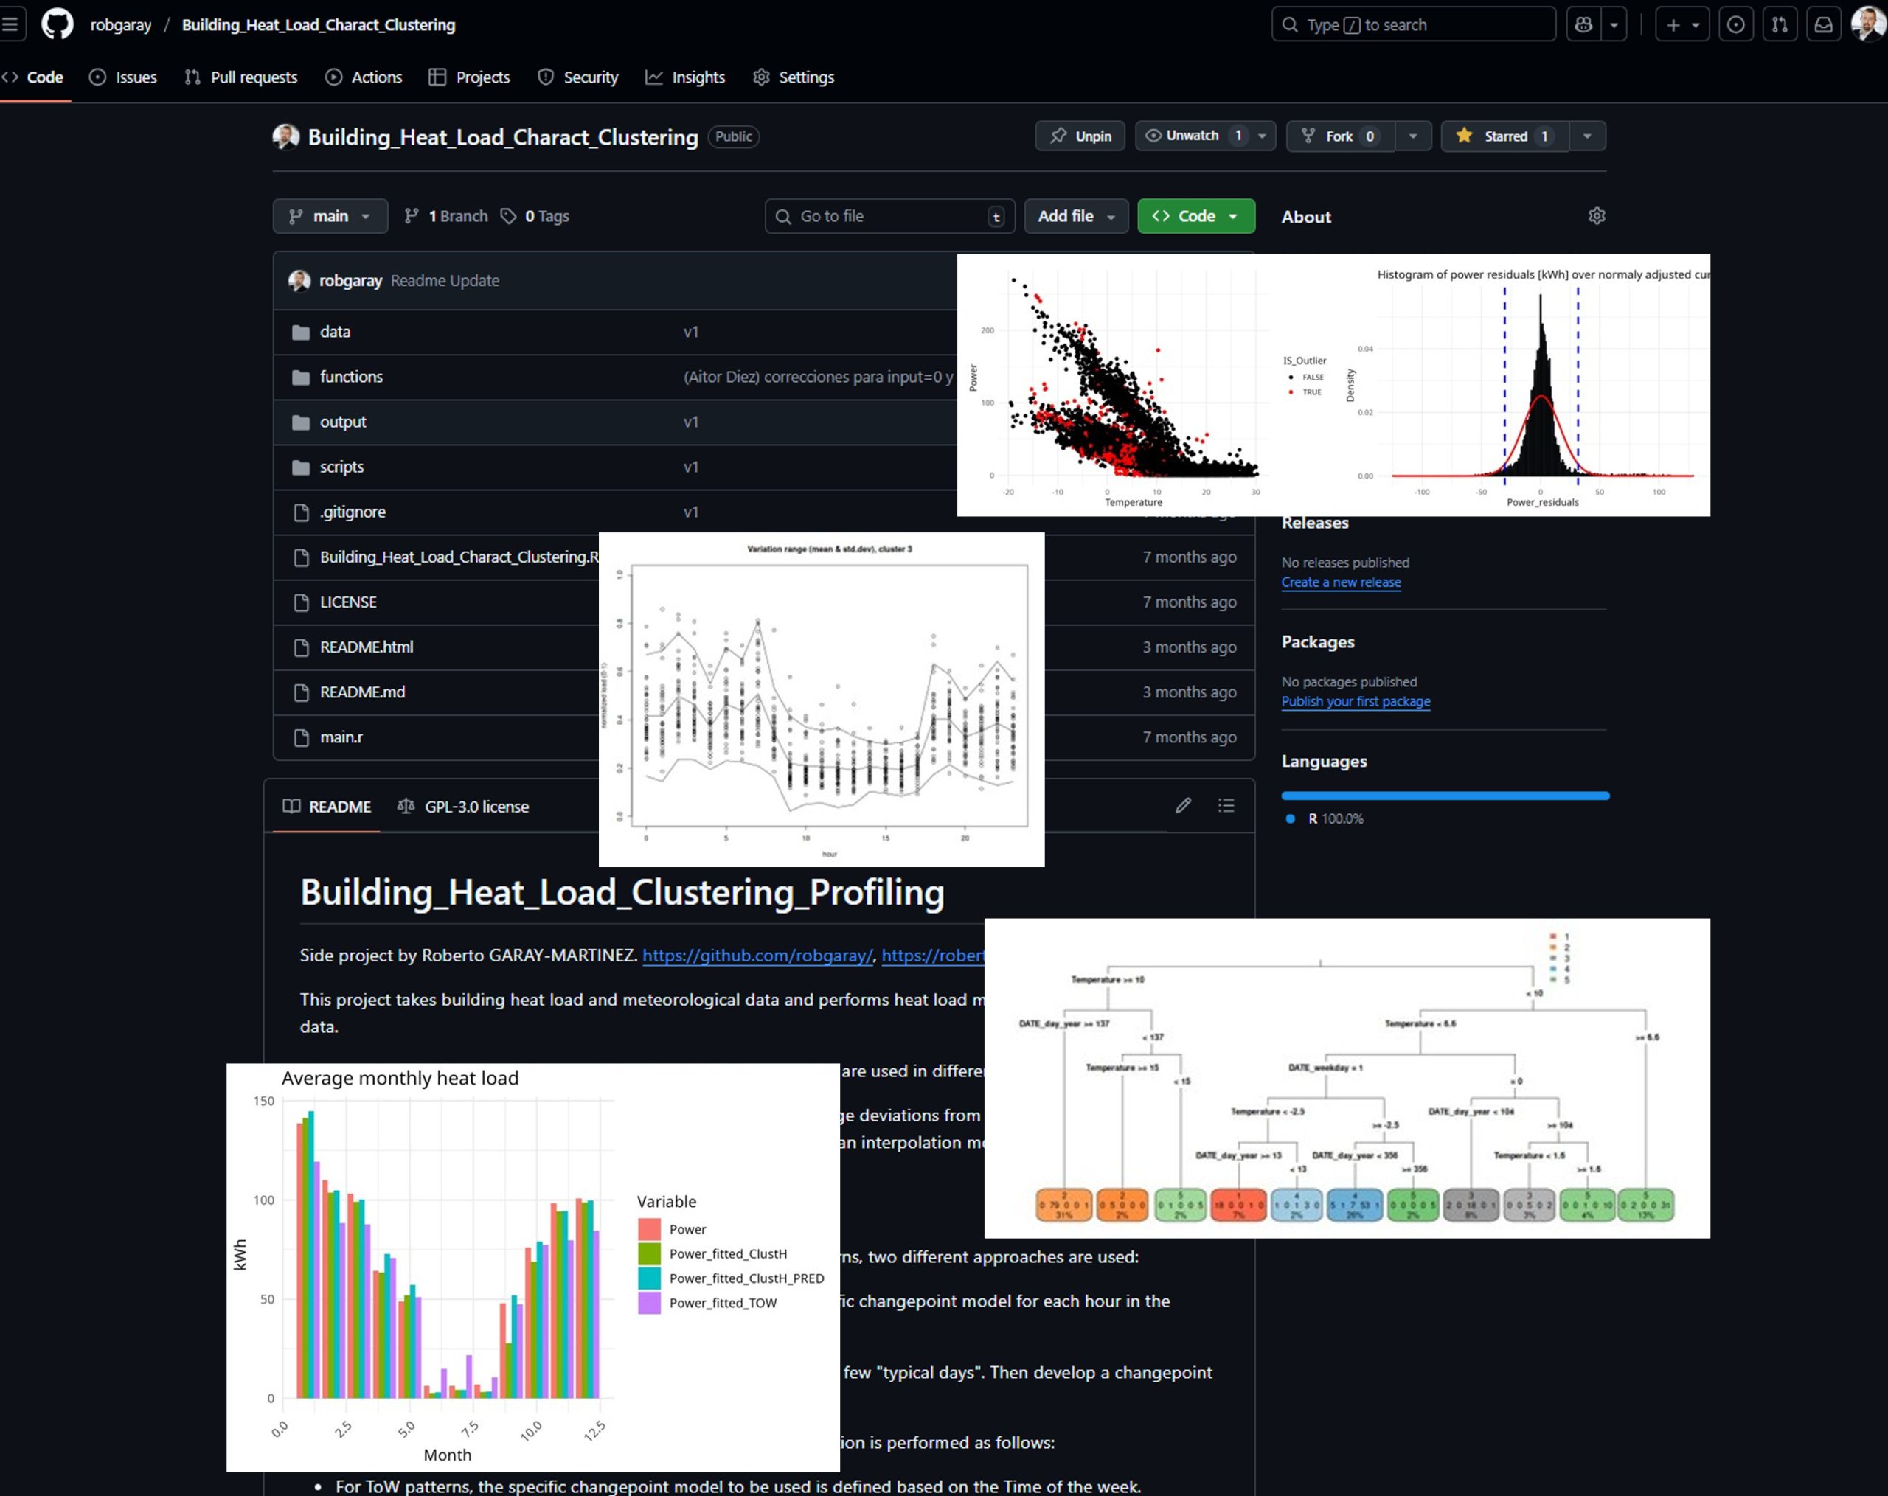Open the README outline list icon
This screenshot has height=1496, width=1888.
1226,805
